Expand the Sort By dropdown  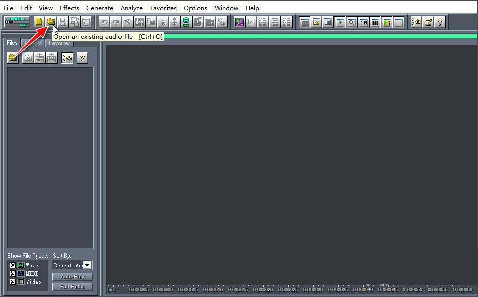(87, 265)
